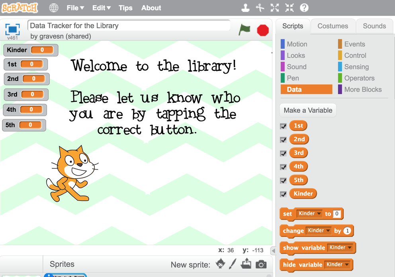This screenshot has height=277, width=395.
Task: Switch to the Costumes tab
Action: coord(333,26)
